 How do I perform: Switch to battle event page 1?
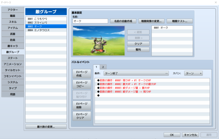pyautogui.click(x=96, y=67)
